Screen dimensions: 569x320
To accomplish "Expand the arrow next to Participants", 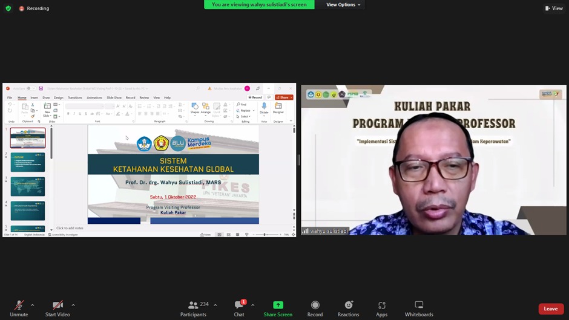I will click(x=215, y=305).
